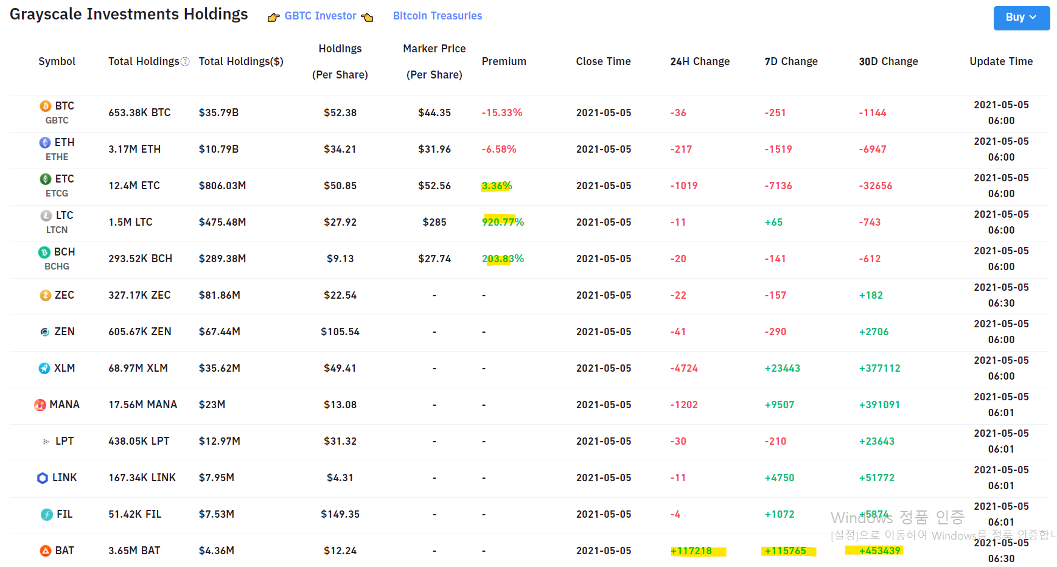This screenshot has width=1057, height=567.
Task: Click the Ethereum Classic ETC coin icon
Action: (46, 179)
